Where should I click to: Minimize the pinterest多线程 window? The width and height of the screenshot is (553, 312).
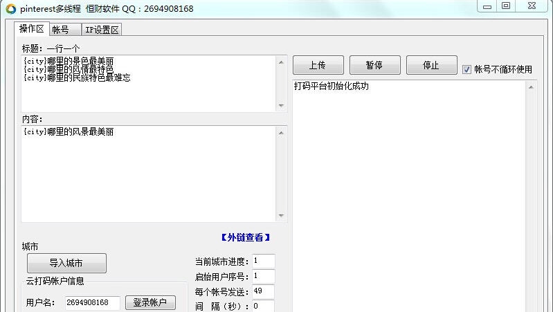[487, 6]
